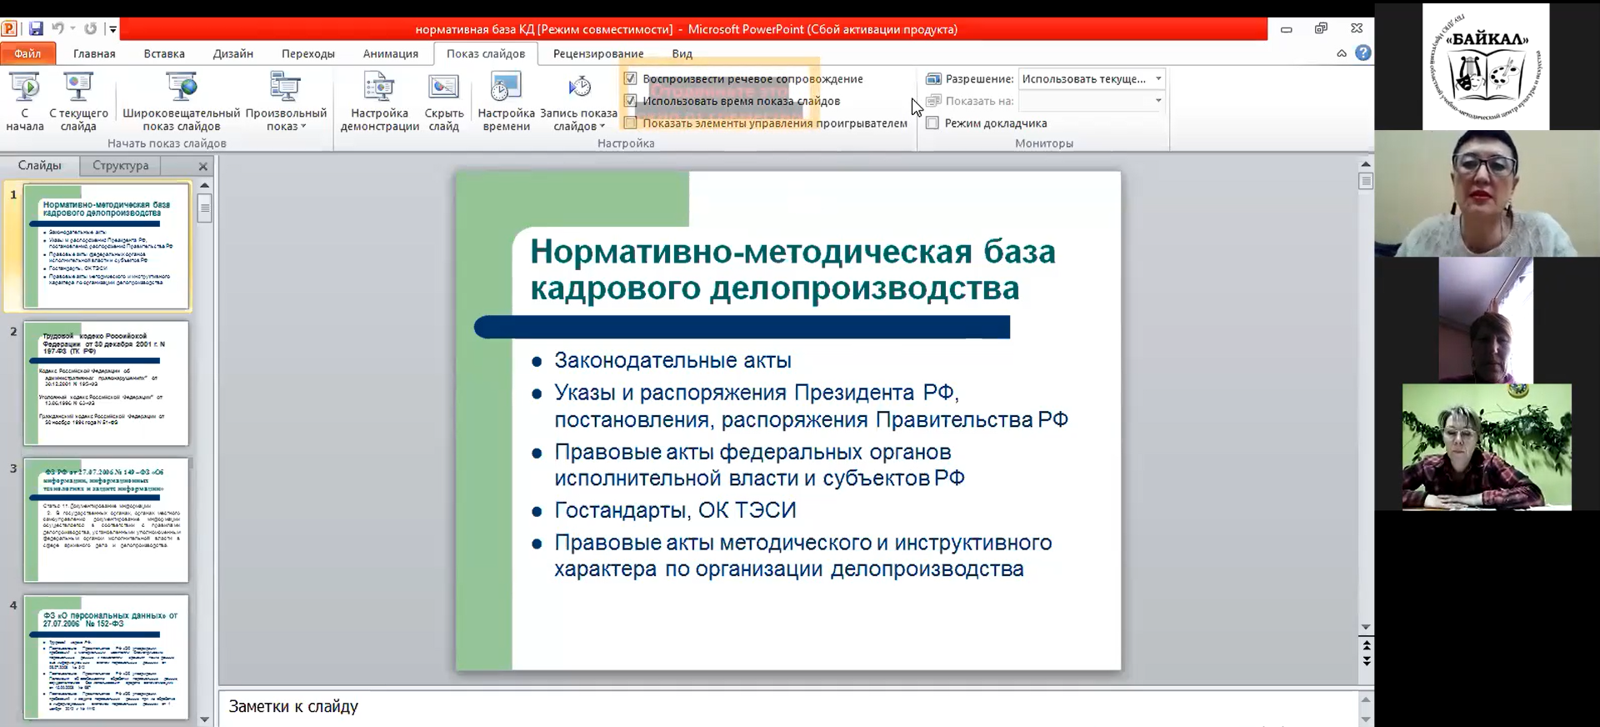Viewport: 1600px width, 727px height.
Task: Switch to Структура pane tab
Action: tap(121, 165)
